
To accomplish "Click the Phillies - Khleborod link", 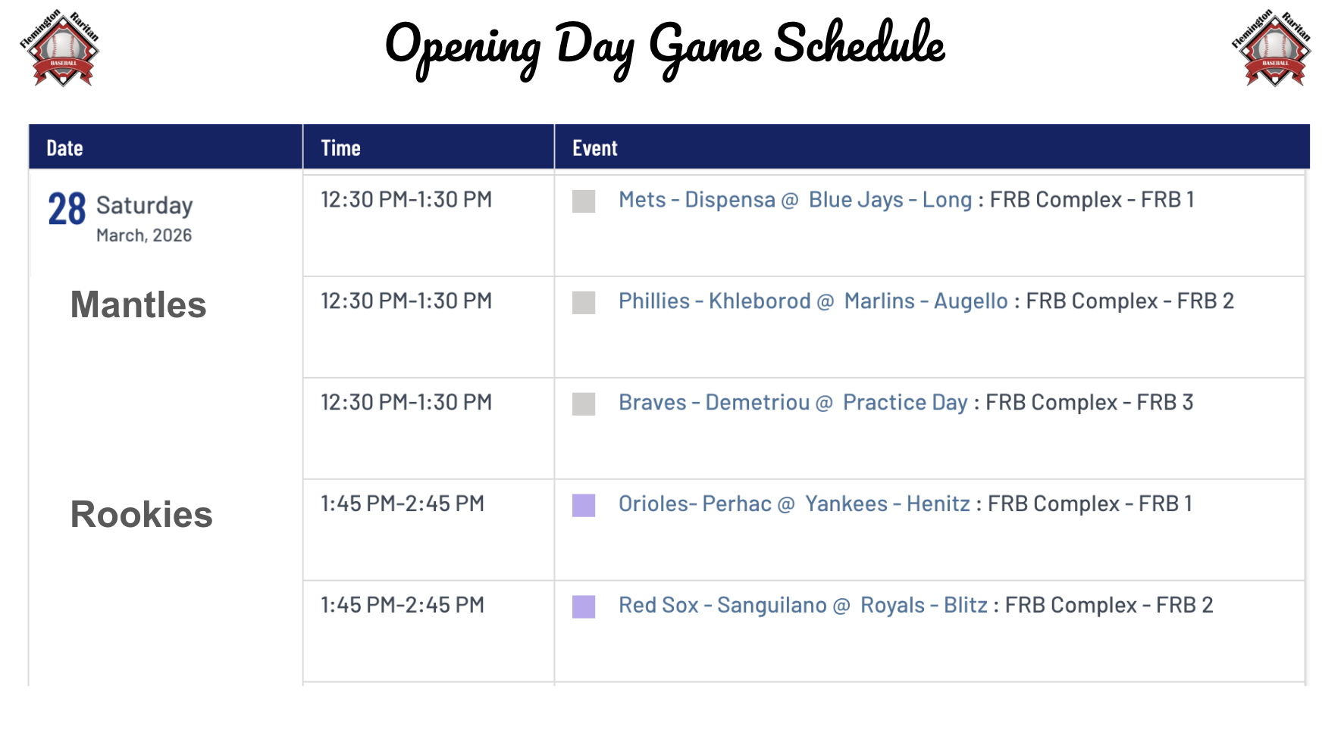I will [x=714, y=301].
